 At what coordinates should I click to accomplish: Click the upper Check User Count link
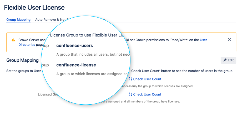[x=147, y=79]
